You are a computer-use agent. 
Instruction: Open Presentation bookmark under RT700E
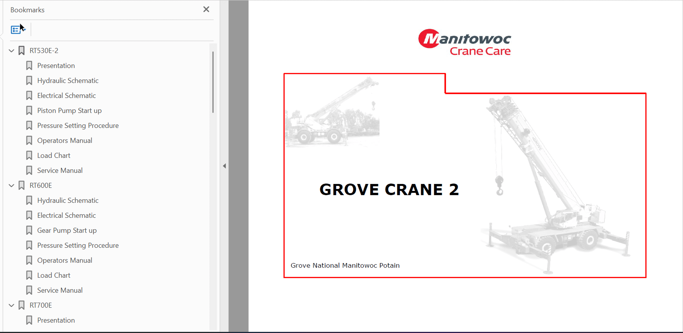(56, 320)
